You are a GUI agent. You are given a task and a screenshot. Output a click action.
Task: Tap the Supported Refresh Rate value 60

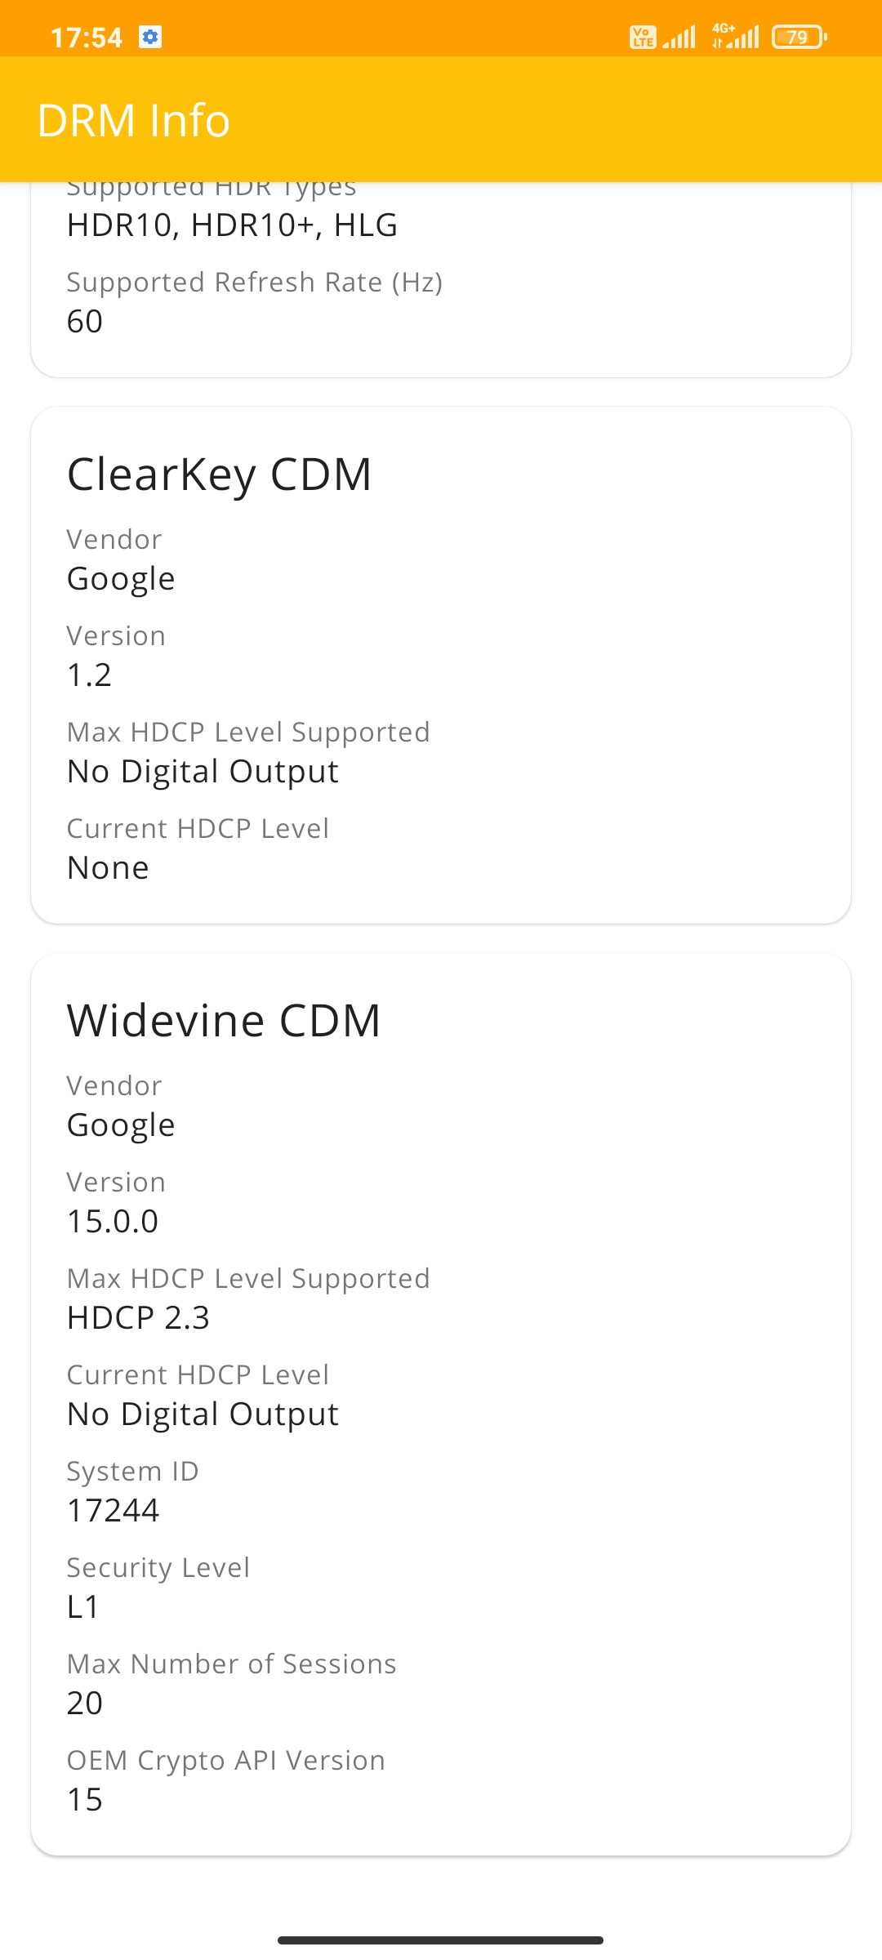(x=85, y=321)
